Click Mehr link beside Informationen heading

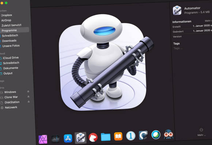pyautogui.click(x=208, y=21)
